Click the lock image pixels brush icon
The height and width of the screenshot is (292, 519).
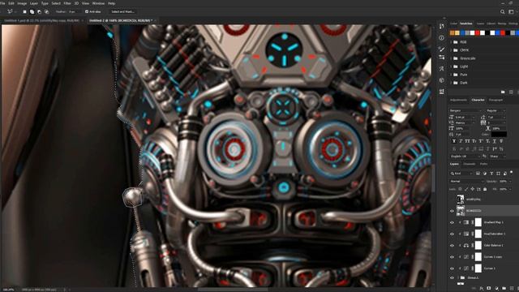tap(466, 189)
